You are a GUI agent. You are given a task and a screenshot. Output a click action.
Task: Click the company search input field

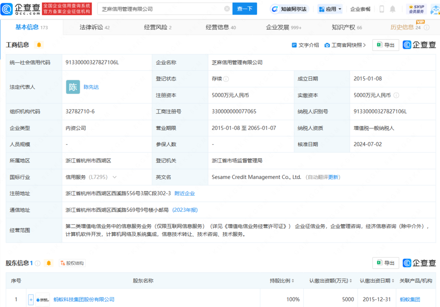tap(160, 9)
